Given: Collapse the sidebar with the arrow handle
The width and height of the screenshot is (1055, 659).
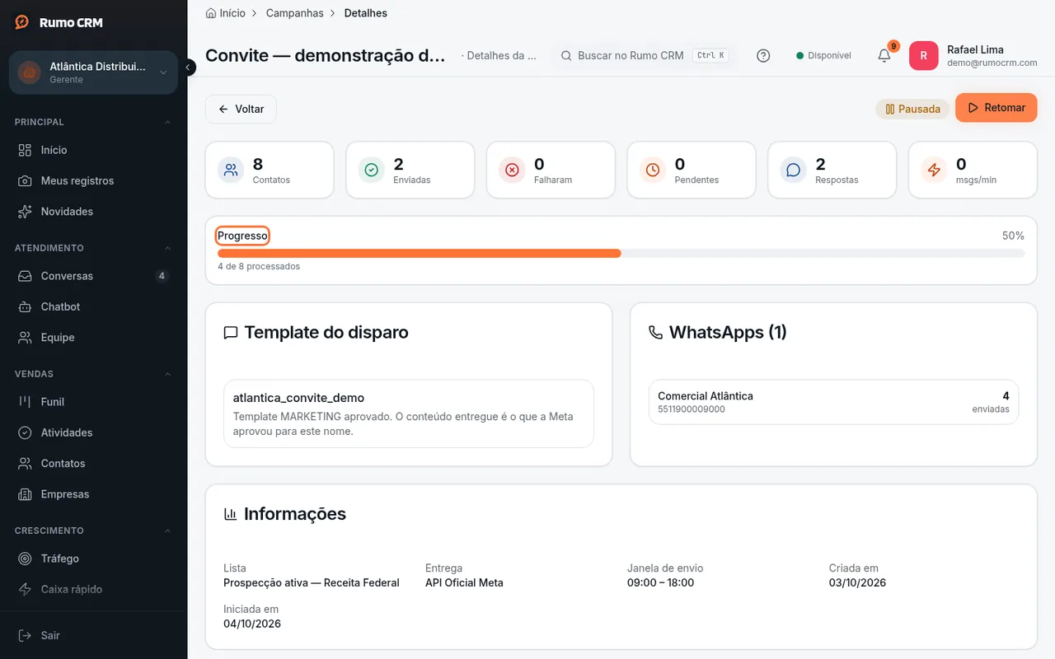Looking at the screenshot, I should click(x=189, y=68).
